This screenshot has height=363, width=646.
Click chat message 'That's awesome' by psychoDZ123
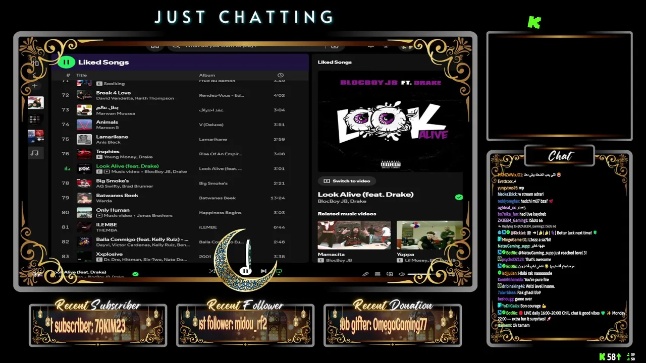[538, 259]
